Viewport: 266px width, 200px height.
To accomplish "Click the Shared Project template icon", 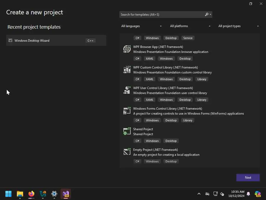I will pos(127,132).
